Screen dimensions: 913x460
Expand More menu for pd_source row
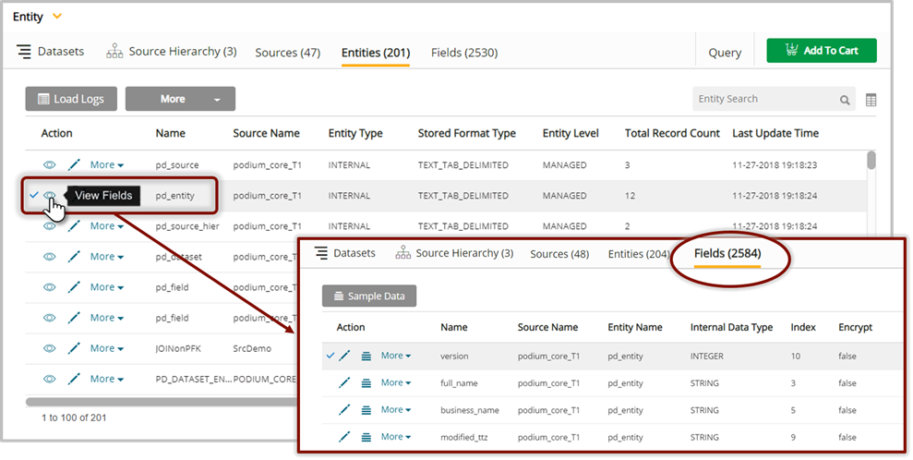pos(106,164)
